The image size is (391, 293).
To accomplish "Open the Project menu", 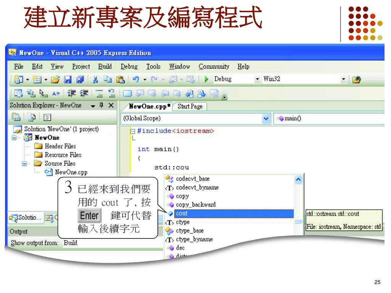I will [x=81, y=66].
